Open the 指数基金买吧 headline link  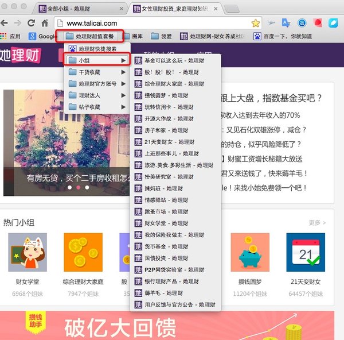point(271,98)
